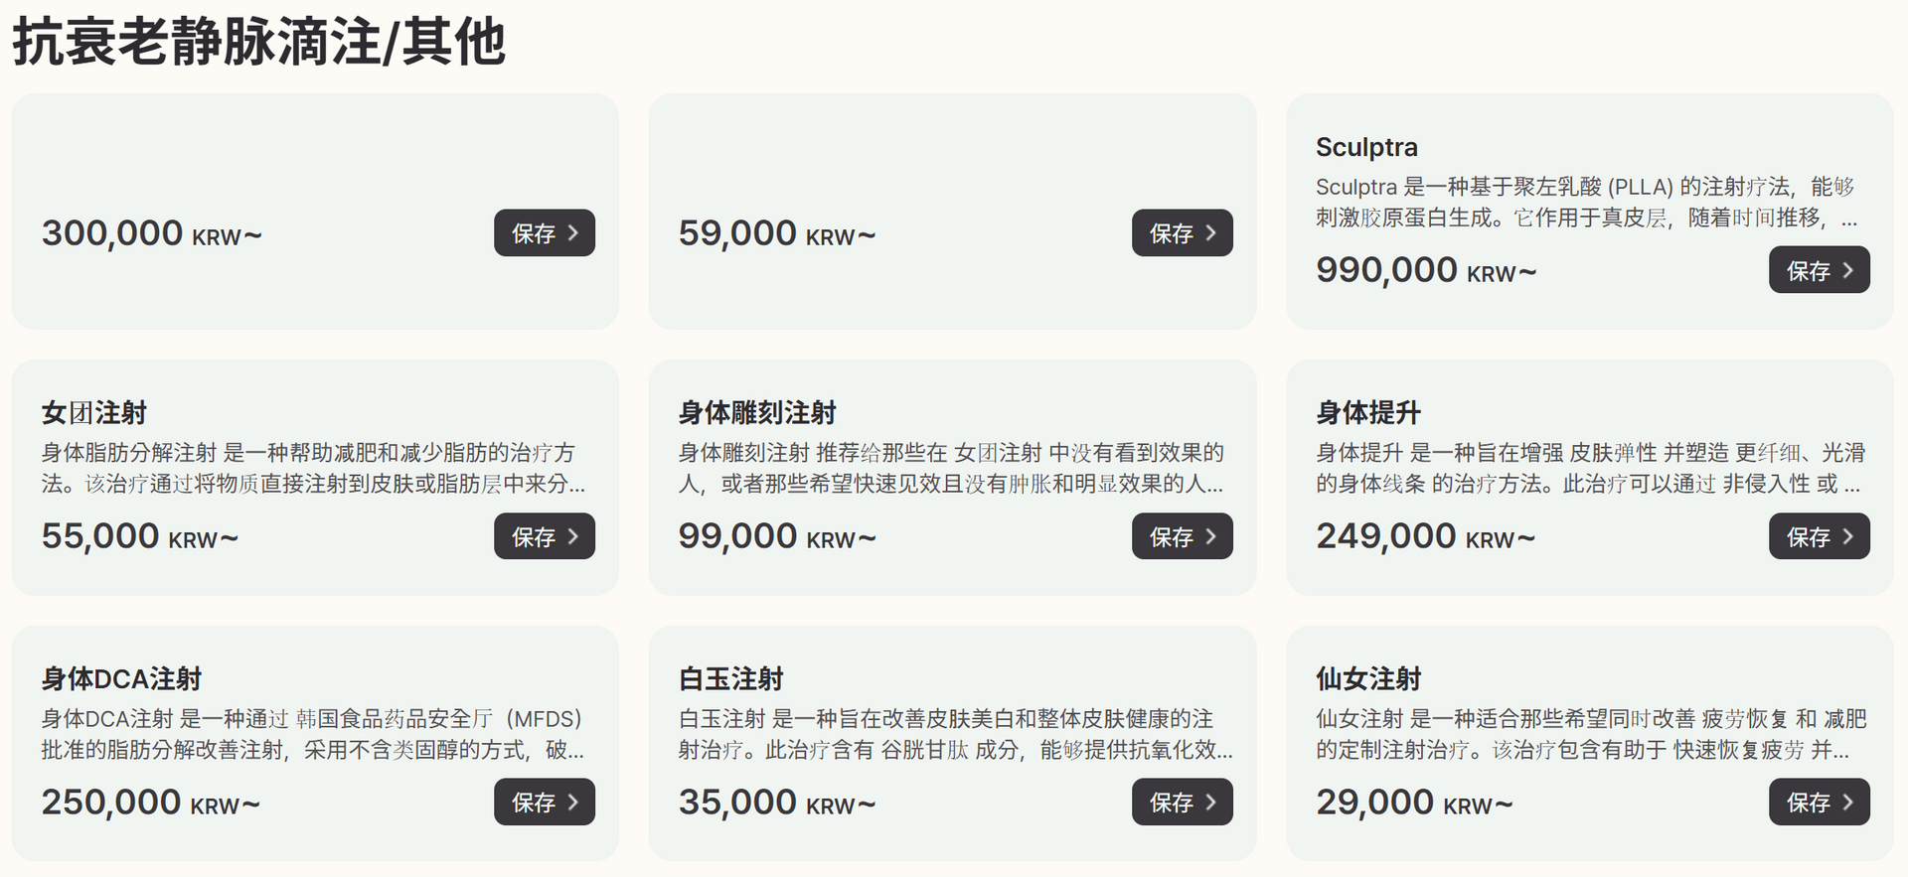The height and width of the screenshot is (877, 1908).
Task: Click Save button for Sculptra
Action: (x=1819, y=270)
